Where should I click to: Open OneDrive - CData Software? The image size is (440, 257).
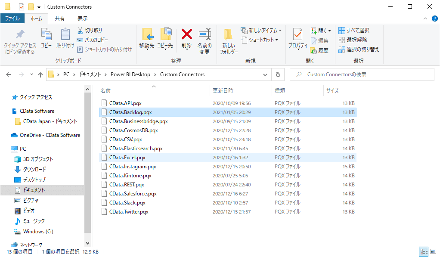tap(50, 135)
